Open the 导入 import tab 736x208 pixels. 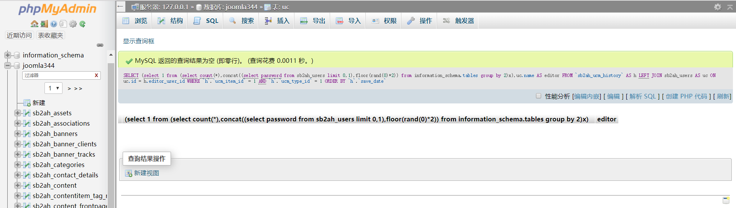(348, 21)
